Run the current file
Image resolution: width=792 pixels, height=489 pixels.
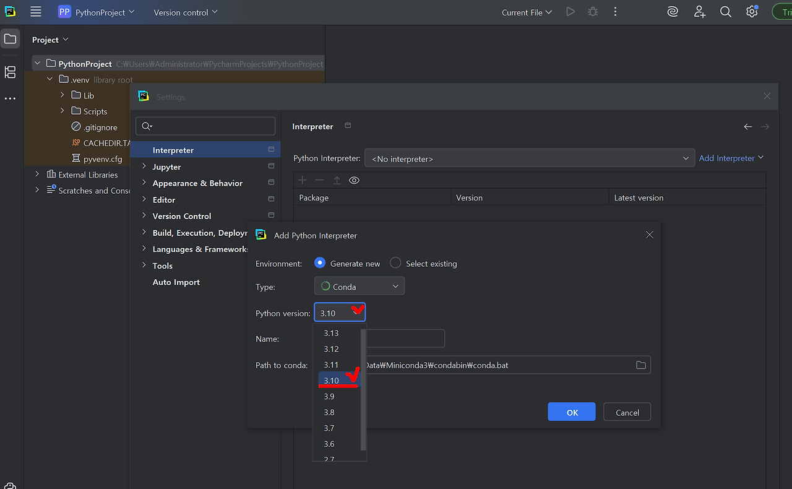tap(570, 12)
